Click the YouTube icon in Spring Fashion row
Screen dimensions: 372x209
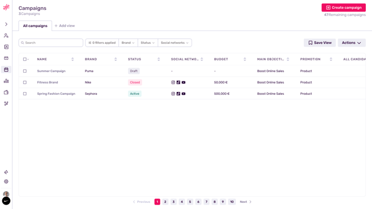click(x=183, y=94)
